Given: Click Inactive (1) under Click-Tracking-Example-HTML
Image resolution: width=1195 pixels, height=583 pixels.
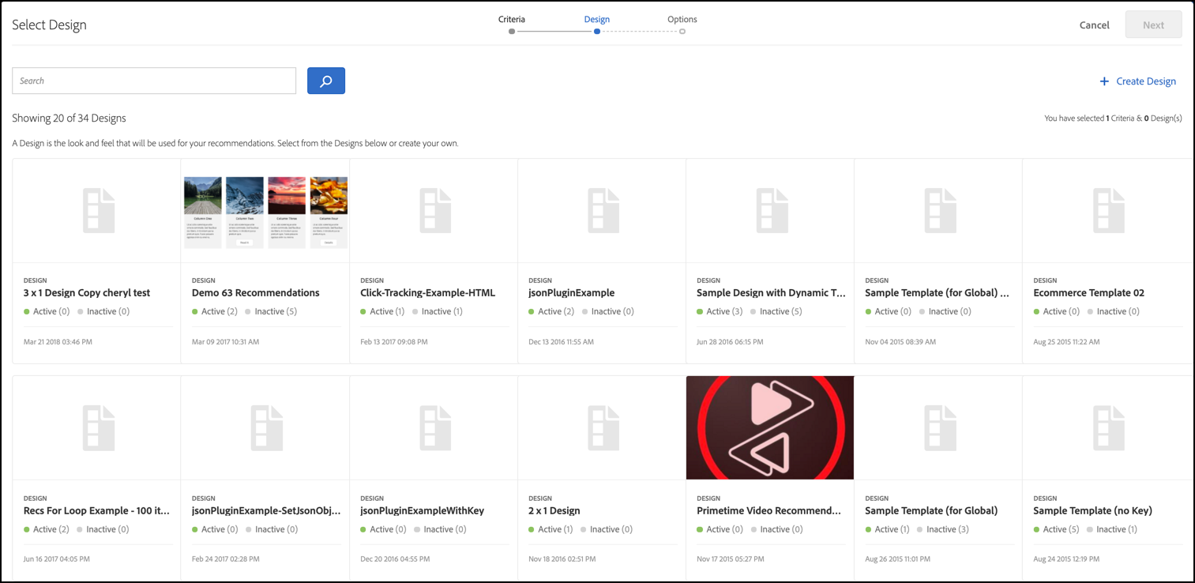Looking at the screenshot, I should pyautogui.click(x=437, y=312).
